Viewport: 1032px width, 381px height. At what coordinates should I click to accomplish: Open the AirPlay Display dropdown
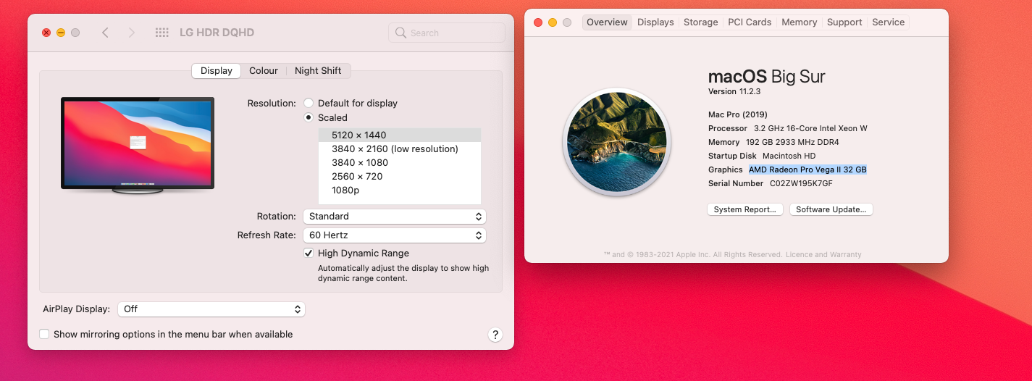[x=211, y=309]
